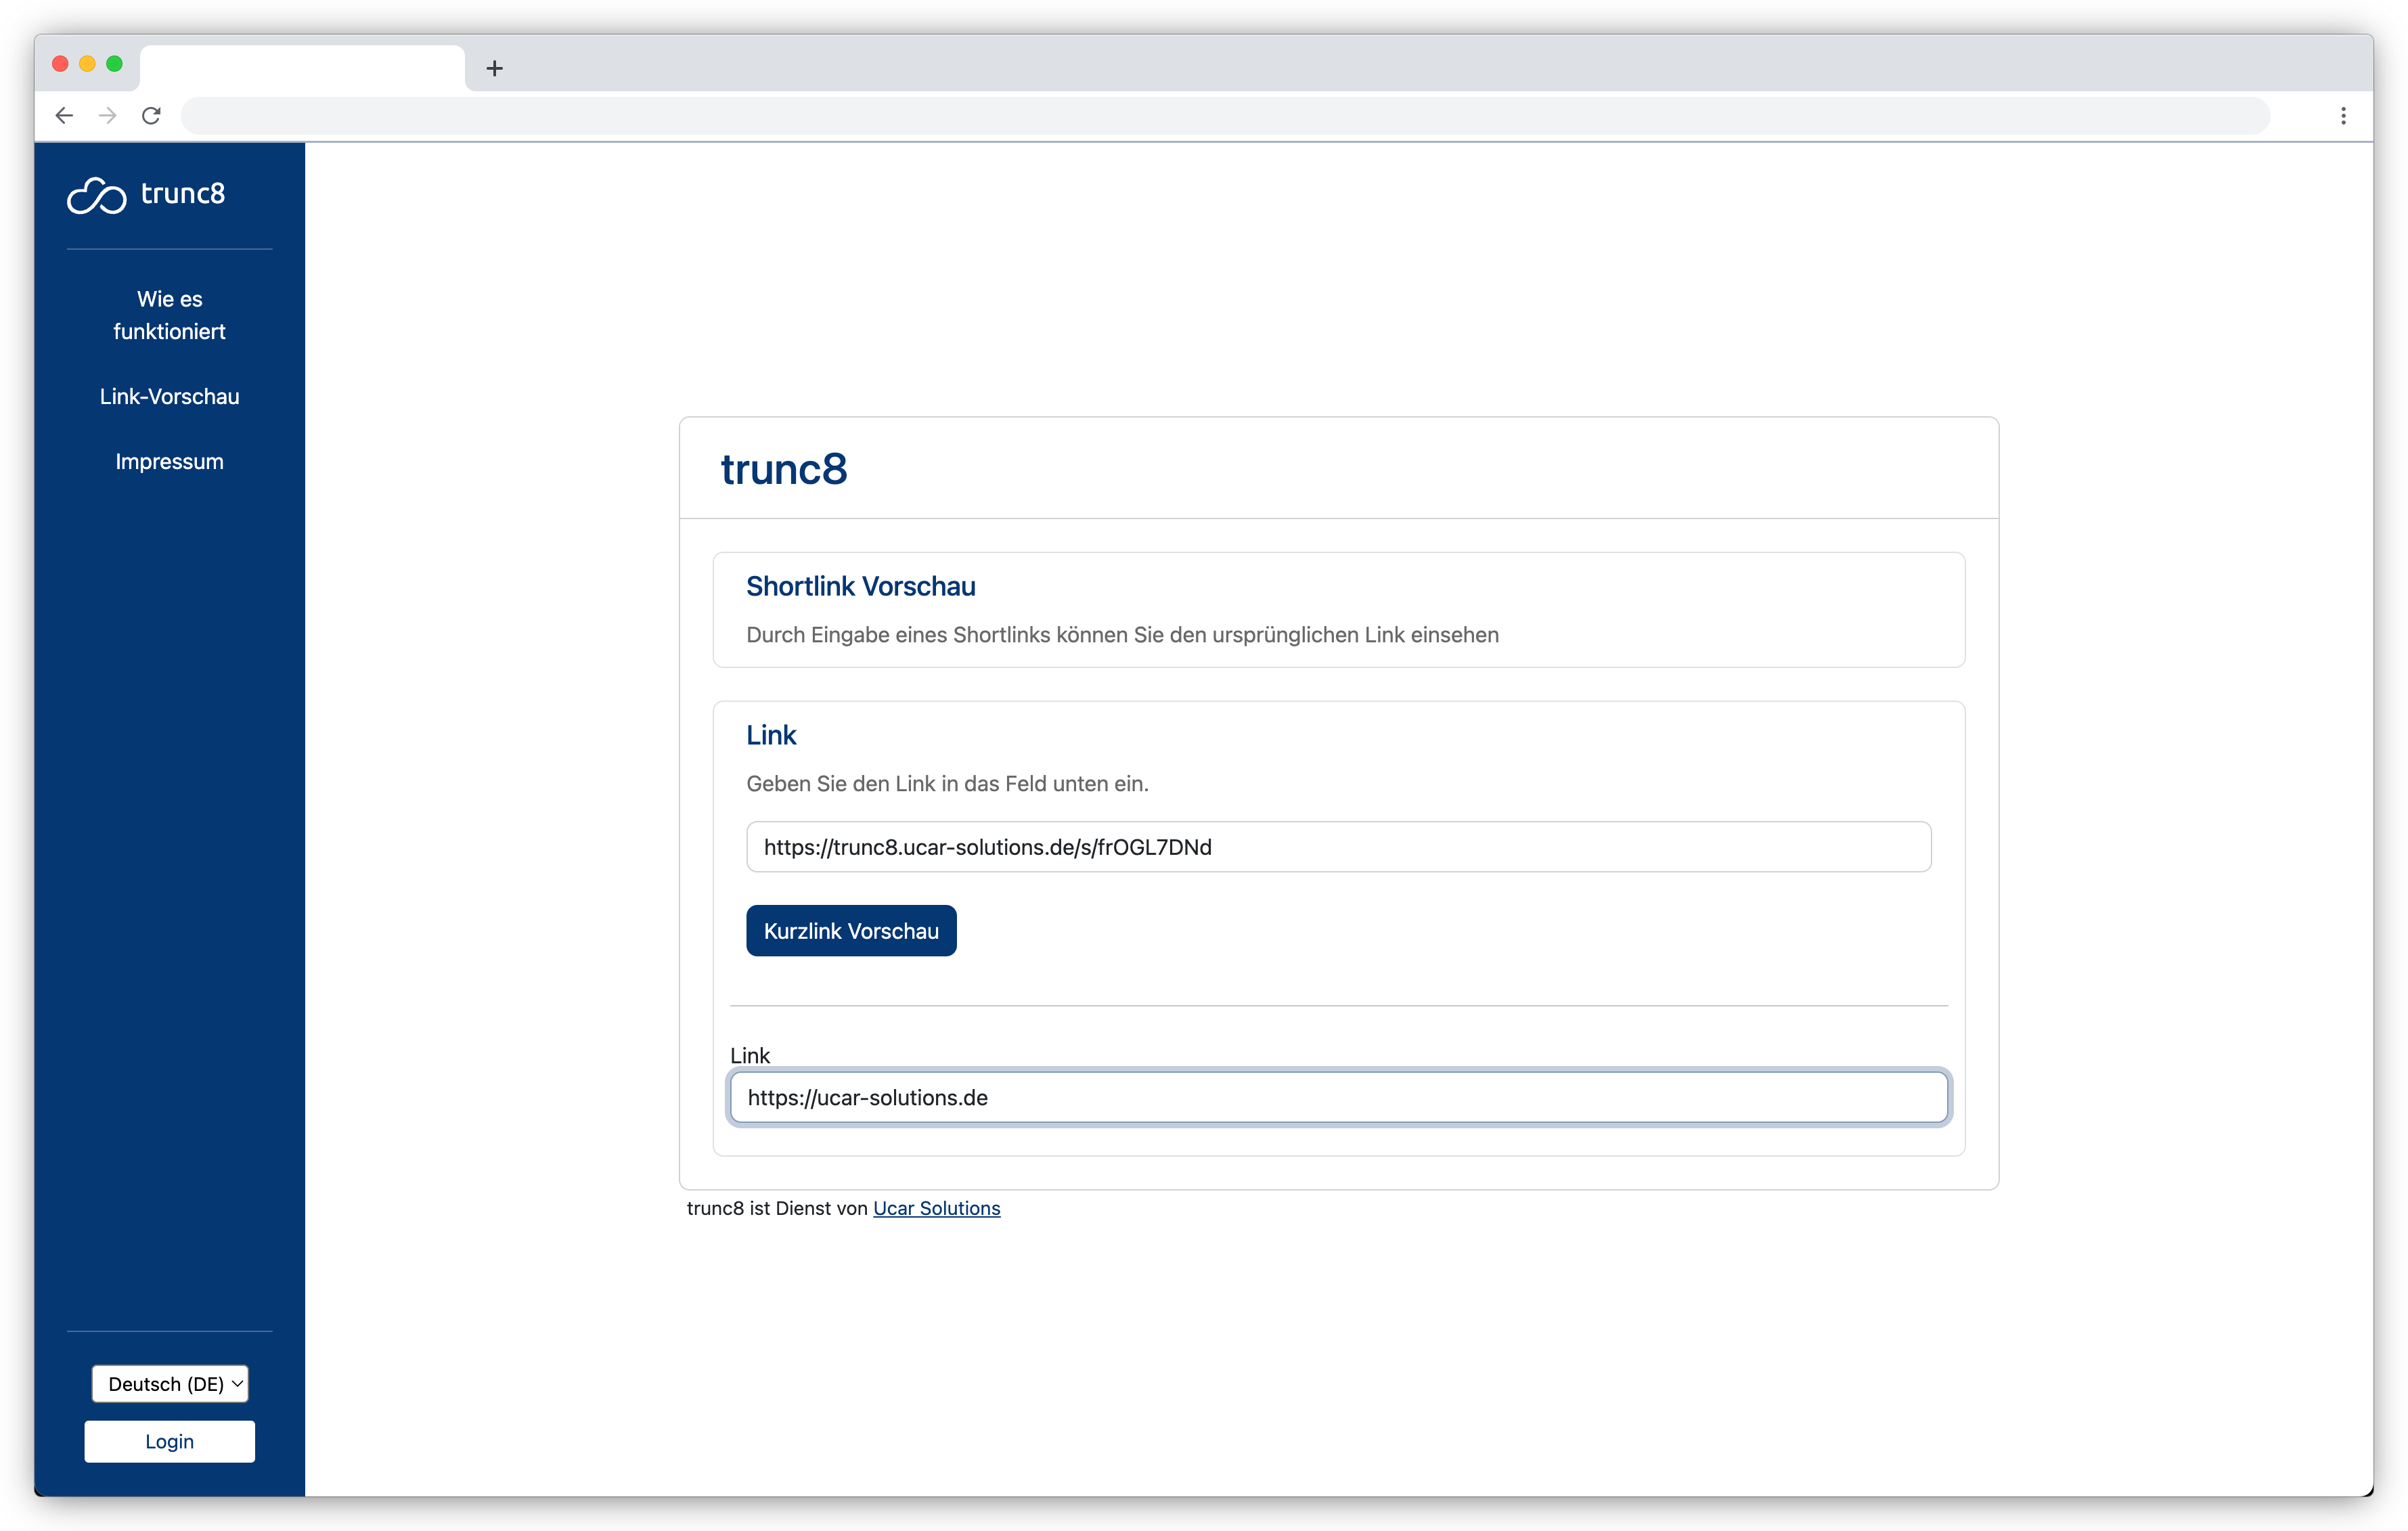Click the green maximize traffic light

(115, 63)
